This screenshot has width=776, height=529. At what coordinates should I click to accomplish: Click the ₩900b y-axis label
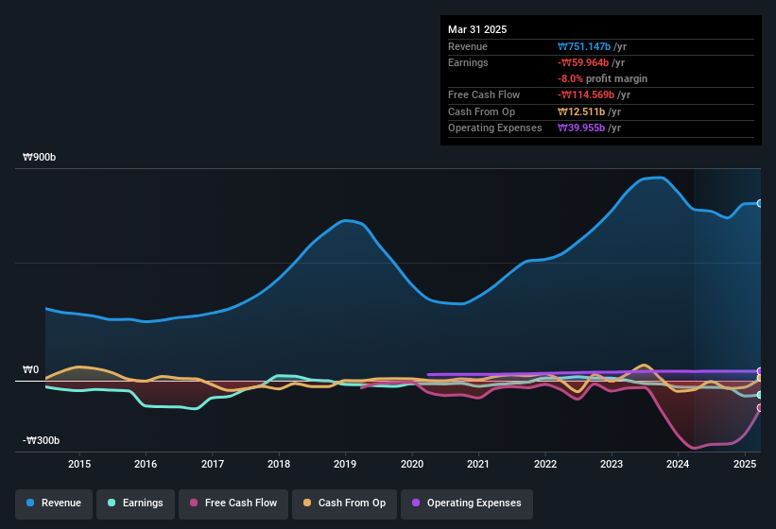click(39, 157)
